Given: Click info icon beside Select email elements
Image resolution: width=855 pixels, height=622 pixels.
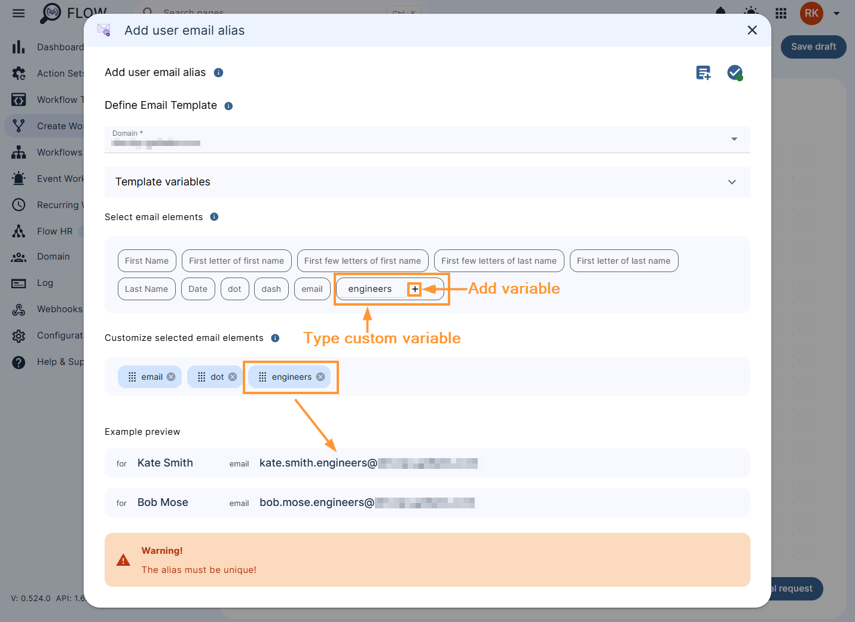Looking at the screenshot, I should pyautogui.click(x=214, y=217).
